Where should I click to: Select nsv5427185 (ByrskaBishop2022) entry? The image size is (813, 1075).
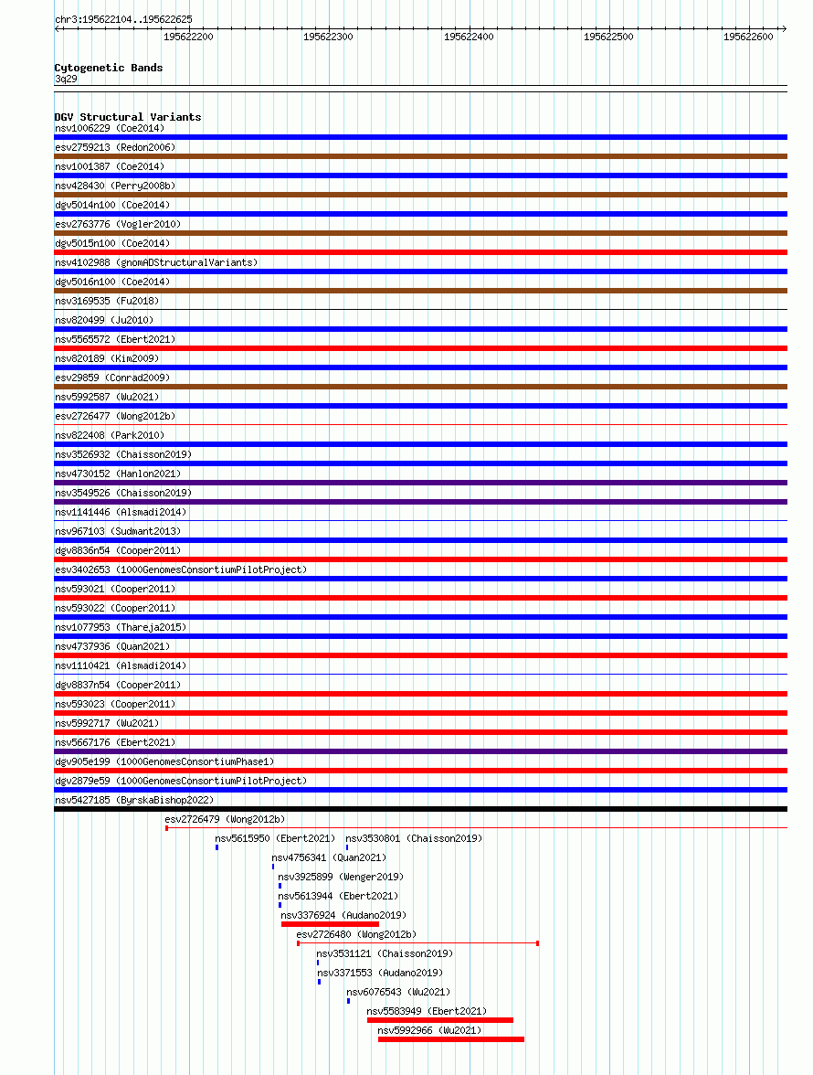[x=134, y=800]
